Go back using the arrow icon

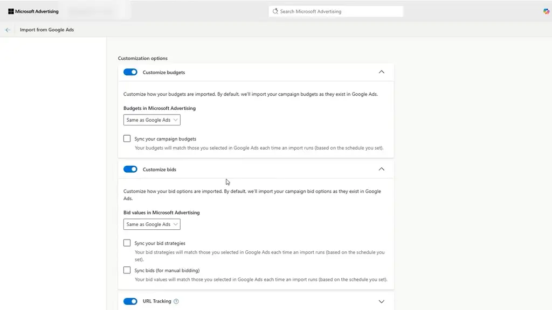[x=8, y=30]
